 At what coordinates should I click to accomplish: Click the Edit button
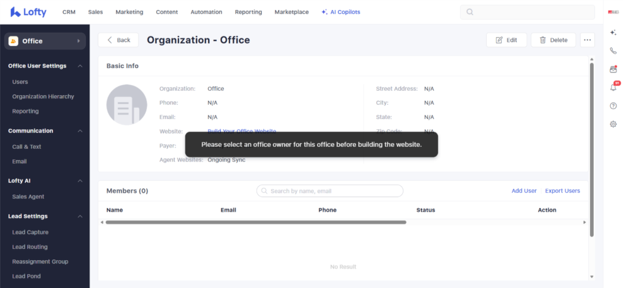click(x=506, y=40)
